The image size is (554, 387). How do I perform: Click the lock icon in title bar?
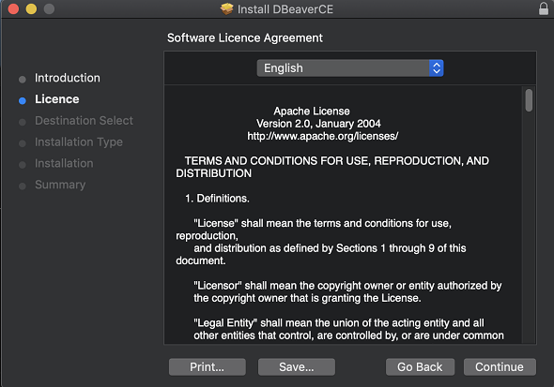tap(544, 8)
